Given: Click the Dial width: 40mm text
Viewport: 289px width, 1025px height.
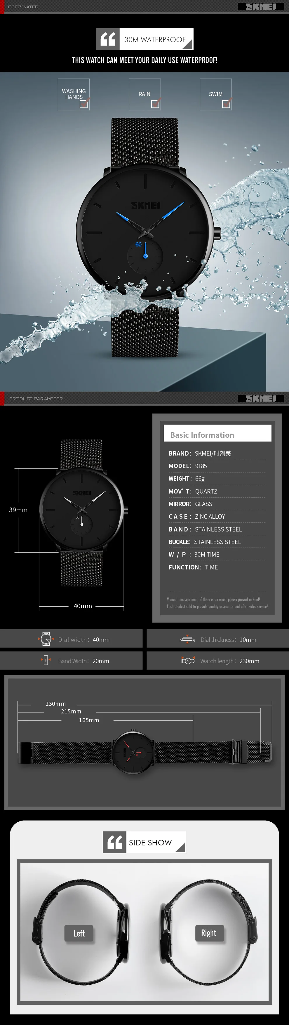Looking at the screenshot, I should pos(84,640).
